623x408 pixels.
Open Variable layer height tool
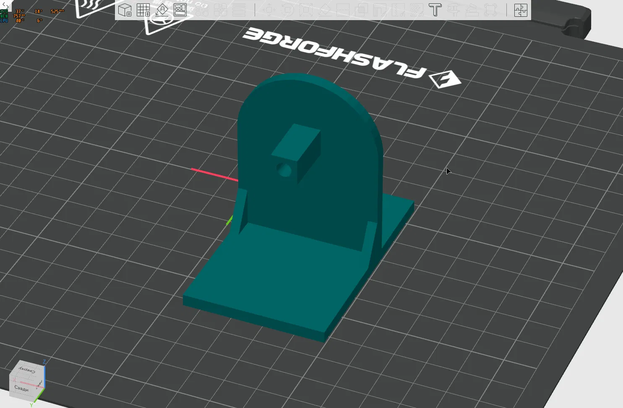[239, 10]
